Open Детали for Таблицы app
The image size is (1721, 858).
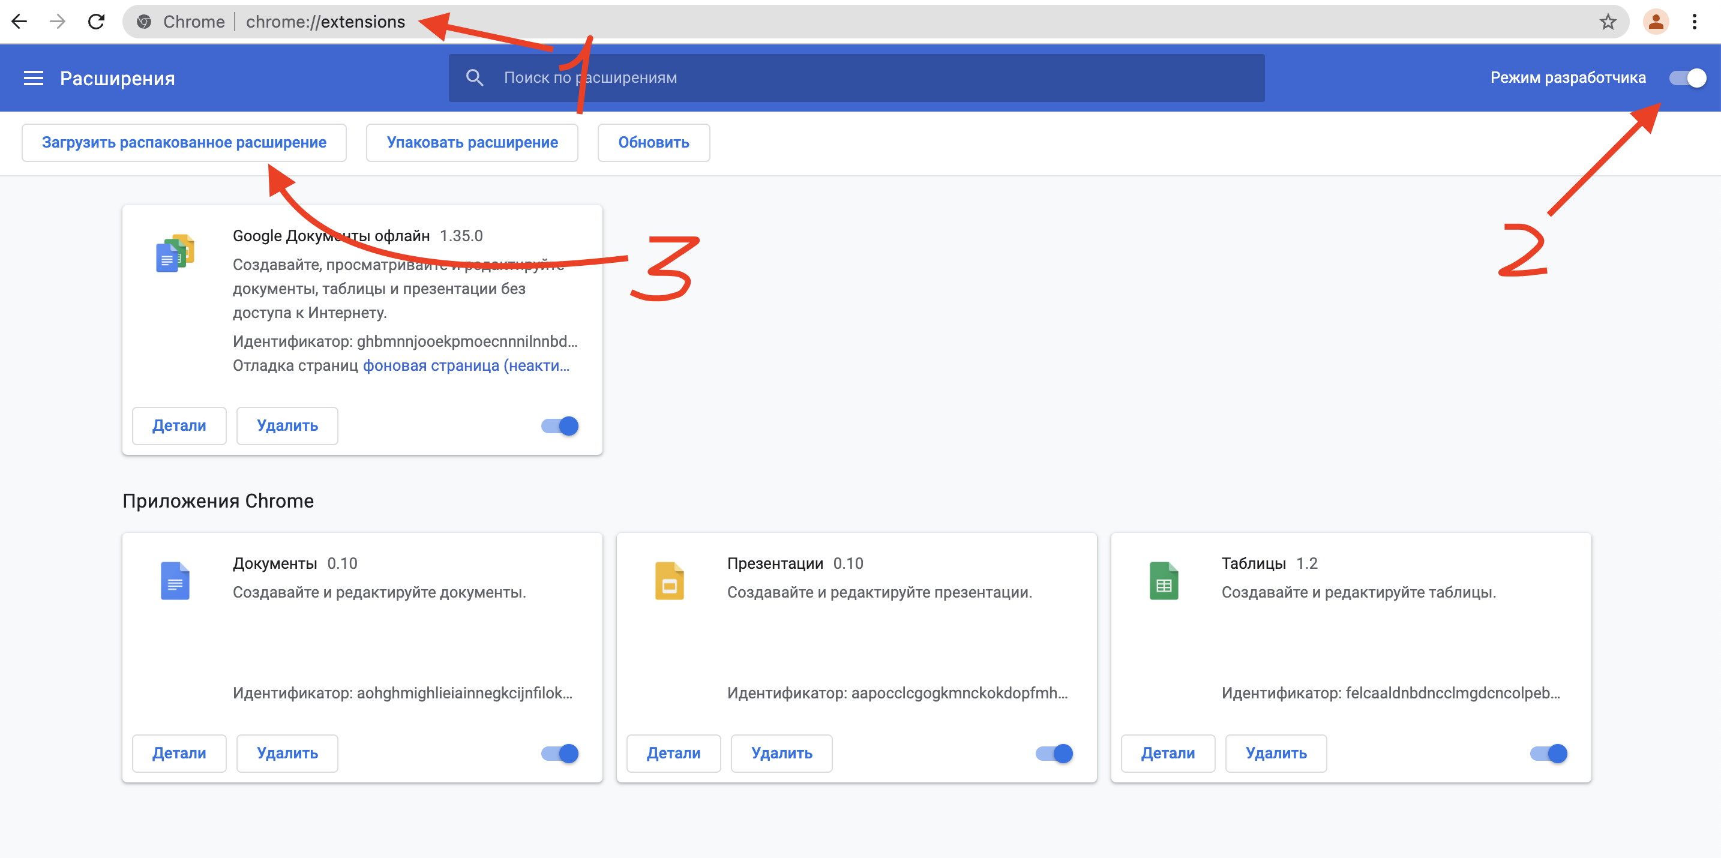pos(1168,753)
